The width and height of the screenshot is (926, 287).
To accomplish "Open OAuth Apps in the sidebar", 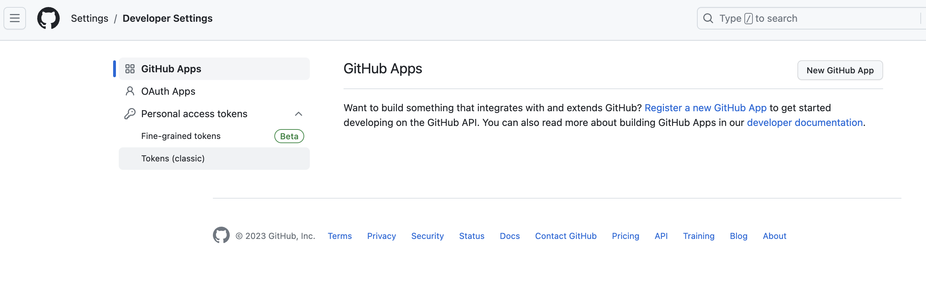I will 214,91.
